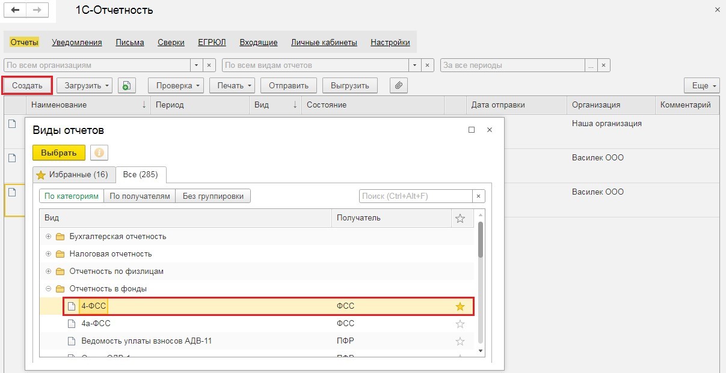726x373 pixels.
Task: Click the Поиск search input field
Action: [415, 196]
